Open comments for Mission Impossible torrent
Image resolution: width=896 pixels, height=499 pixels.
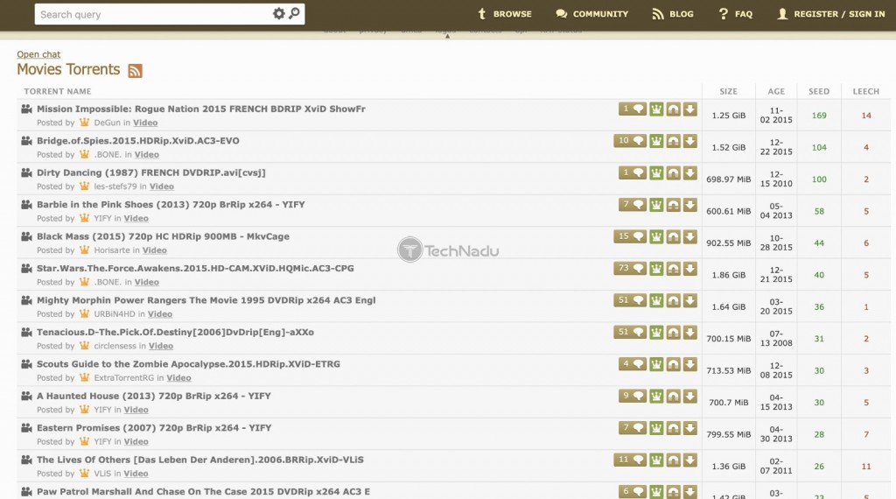tap(633, 109)
